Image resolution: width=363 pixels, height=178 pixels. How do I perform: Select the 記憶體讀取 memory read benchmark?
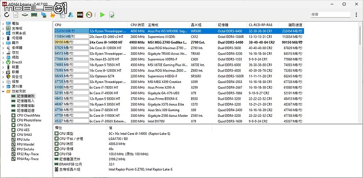[26, 96]
